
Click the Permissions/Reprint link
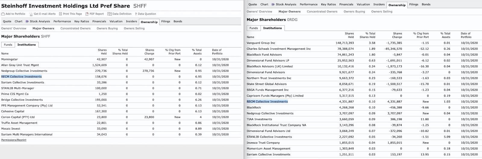click(14, 140)
